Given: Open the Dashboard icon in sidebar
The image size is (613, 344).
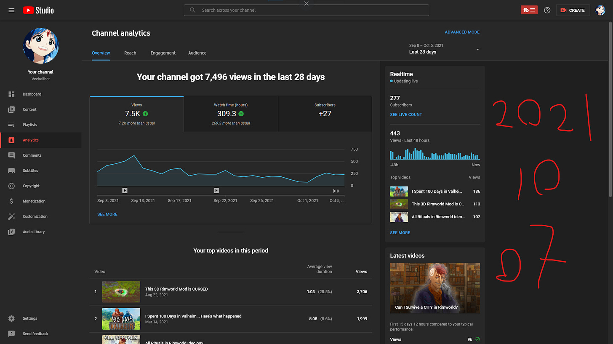Looking at the screenshot, I should [11, 94].
